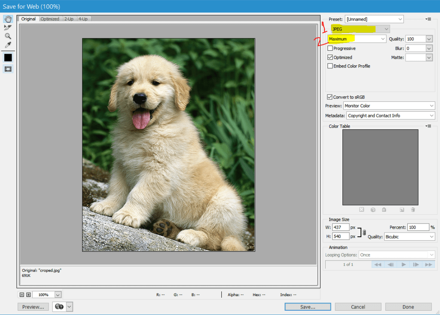Screen dimensions: 440x315
Task: Switch to the 4-Up tab
Action: click(x=83, y=19)
